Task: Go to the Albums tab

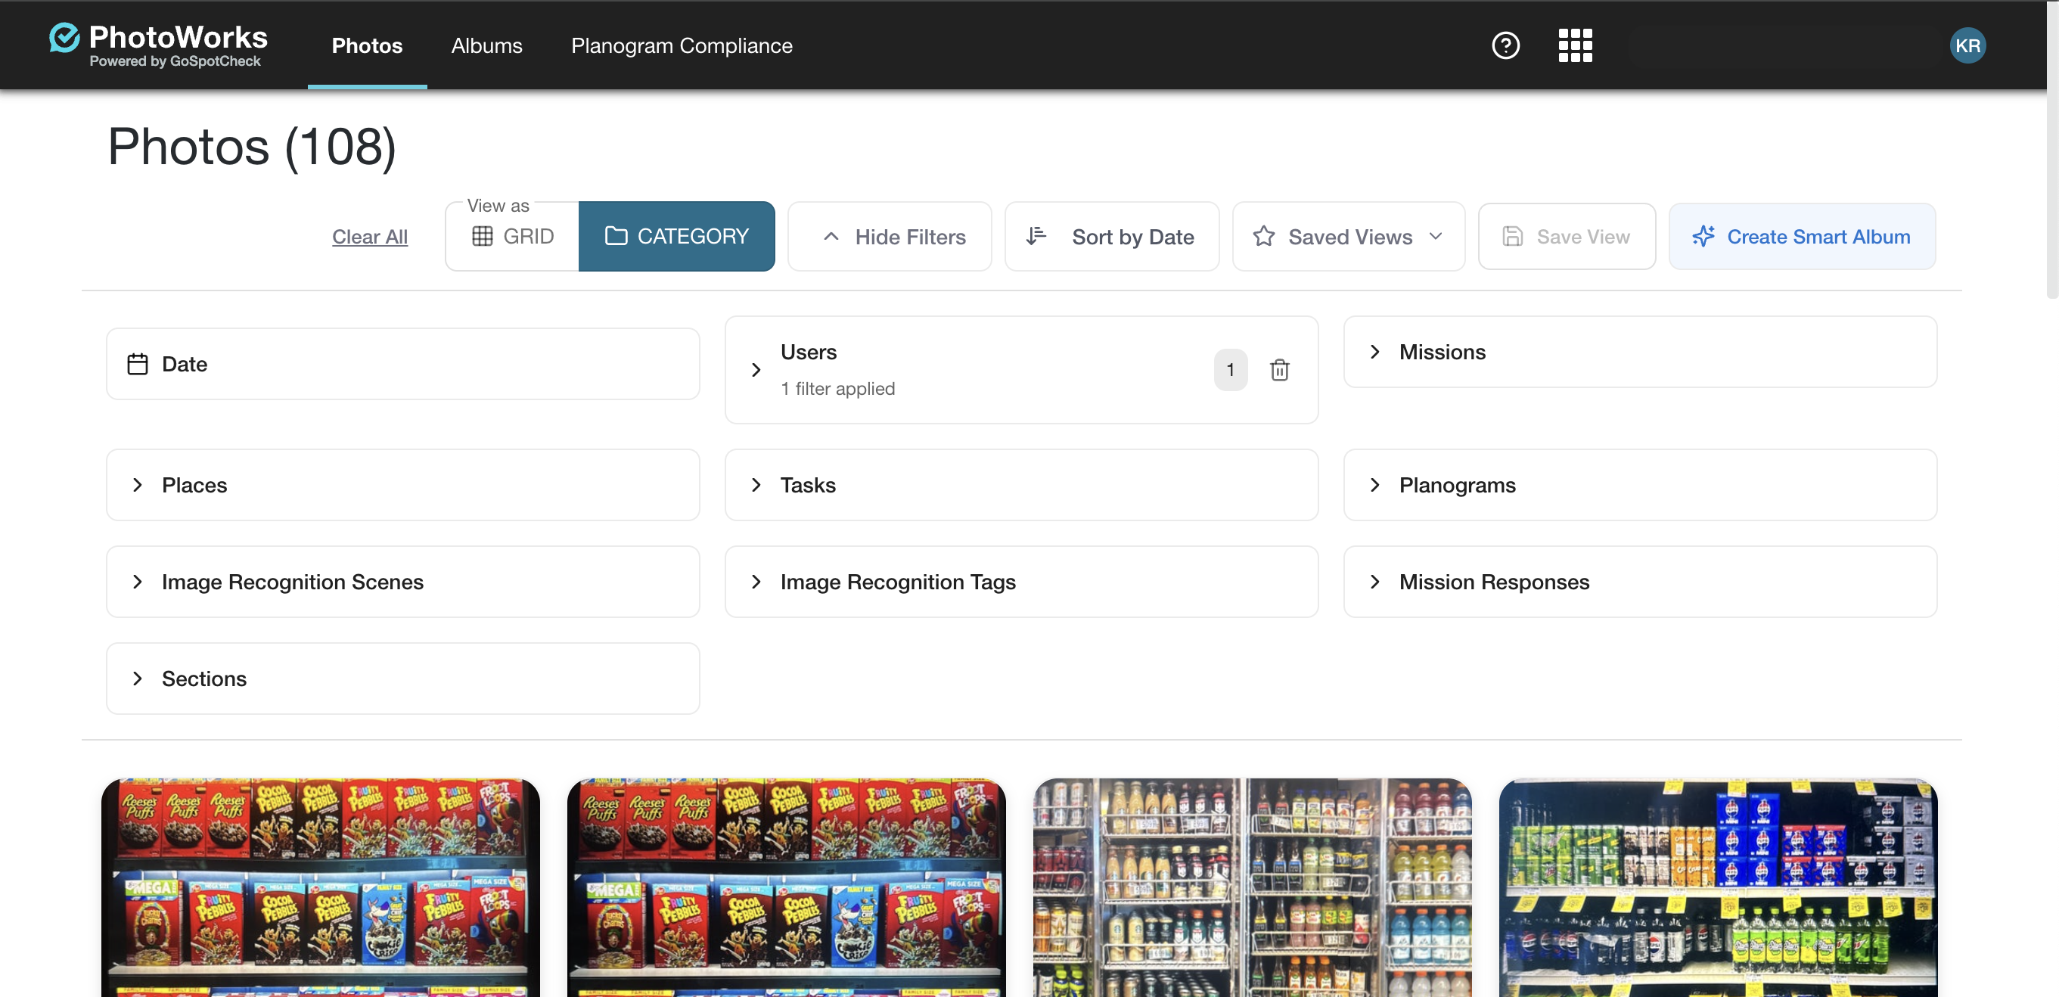Action: pos(486,45)
